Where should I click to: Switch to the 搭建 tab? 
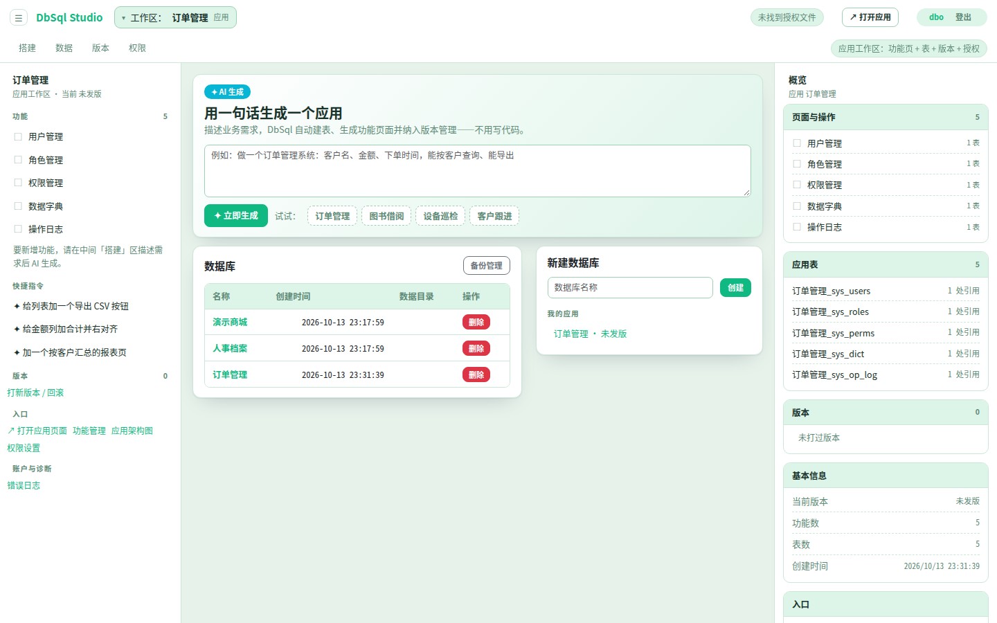pos(28,48)
